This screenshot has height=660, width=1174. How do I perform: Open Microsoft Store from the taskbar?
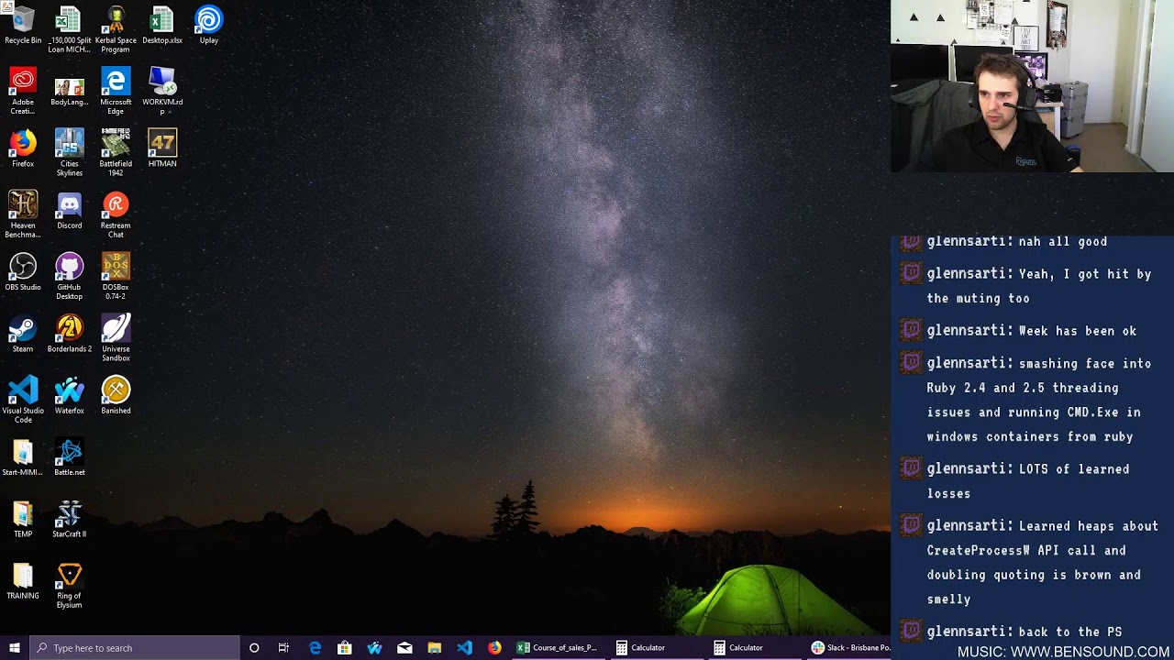click(344, 648)
